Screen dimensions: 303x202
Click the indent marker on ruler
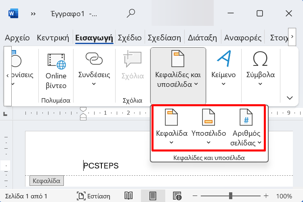[x=83, y=114]
